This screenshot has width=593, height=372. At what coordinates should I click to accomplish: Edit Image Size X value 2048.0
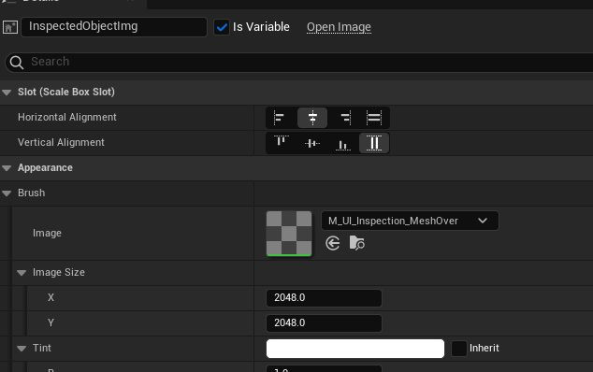(x=325, y=298)
